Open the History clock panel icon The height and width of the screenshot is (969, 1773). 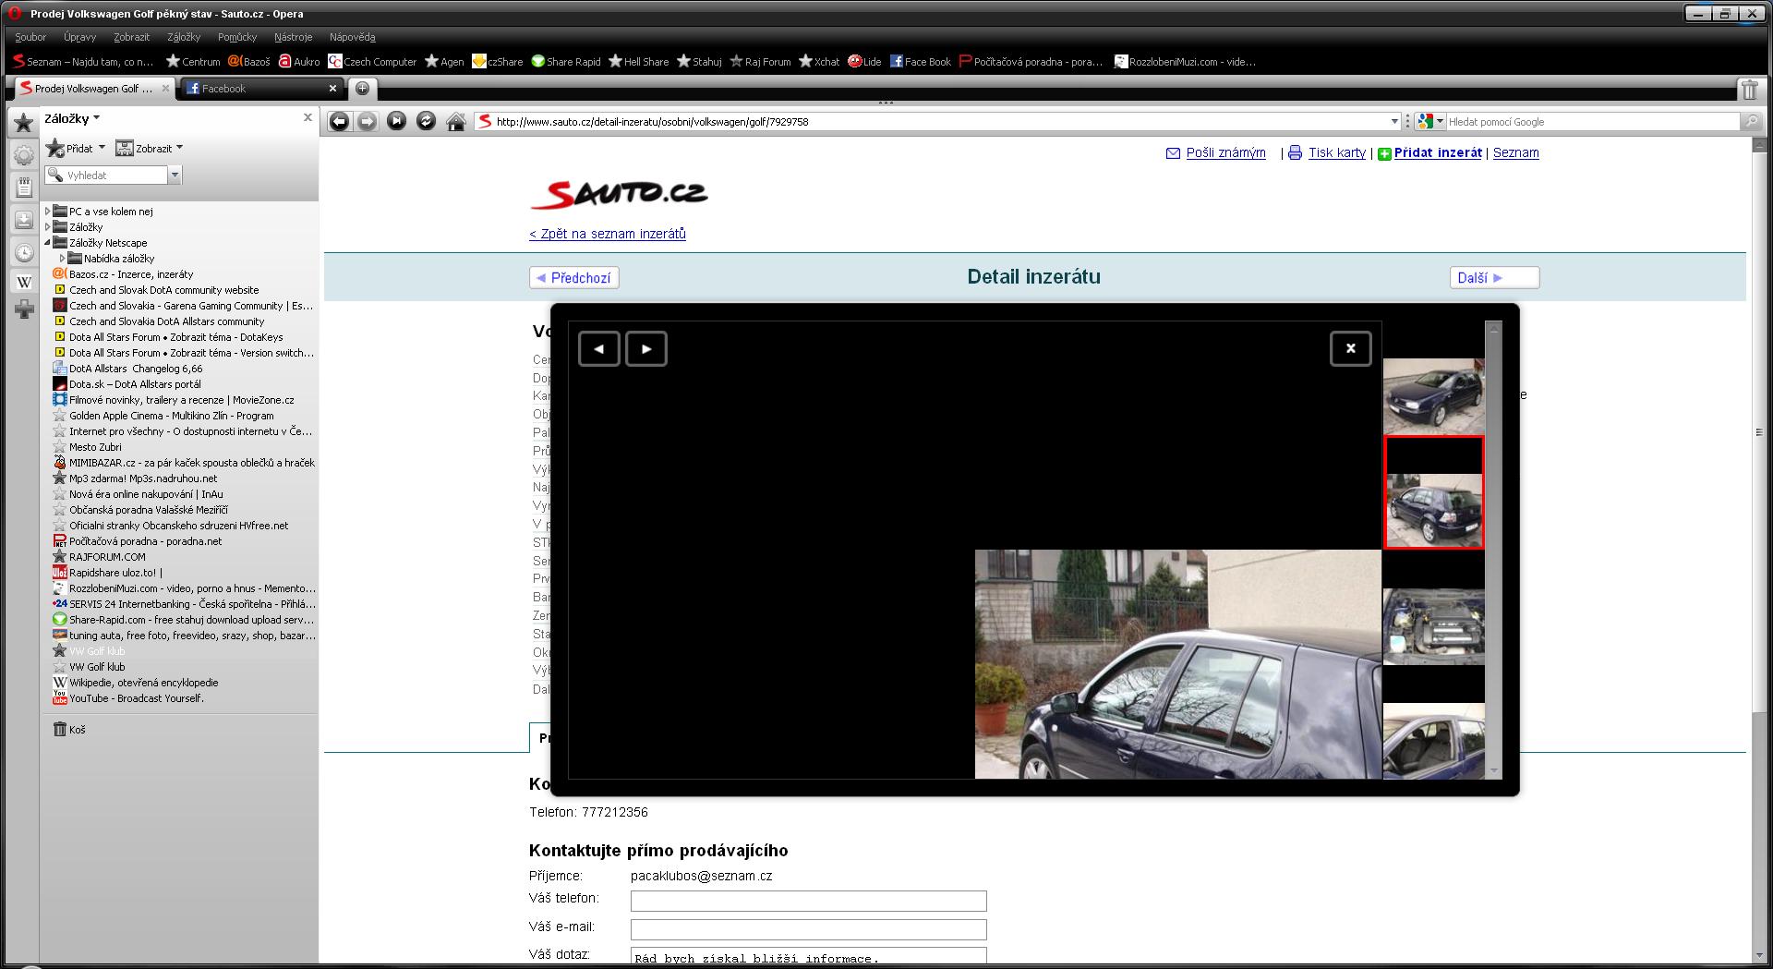pos(24,252)
